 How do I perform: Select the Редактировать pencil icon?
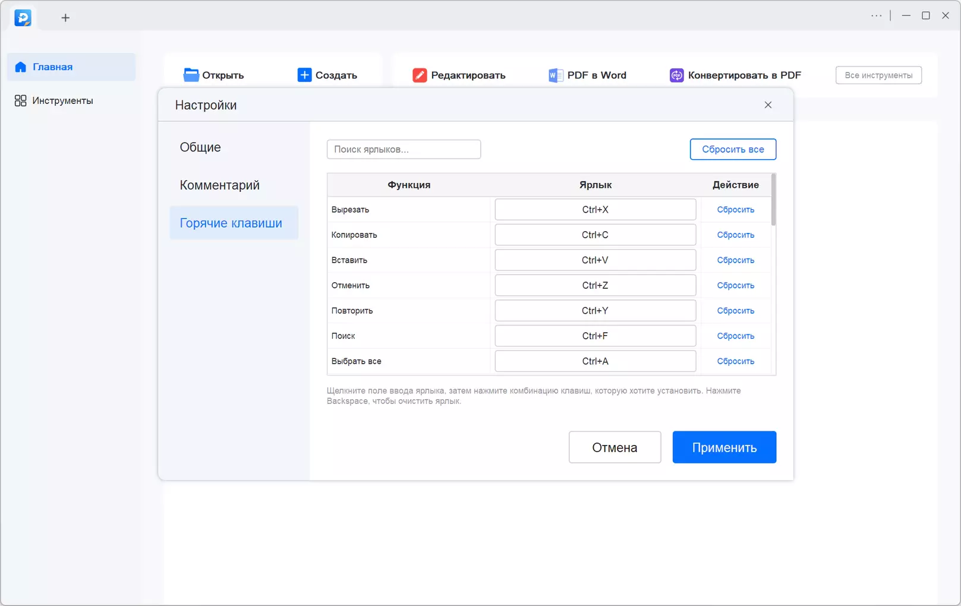420,75
